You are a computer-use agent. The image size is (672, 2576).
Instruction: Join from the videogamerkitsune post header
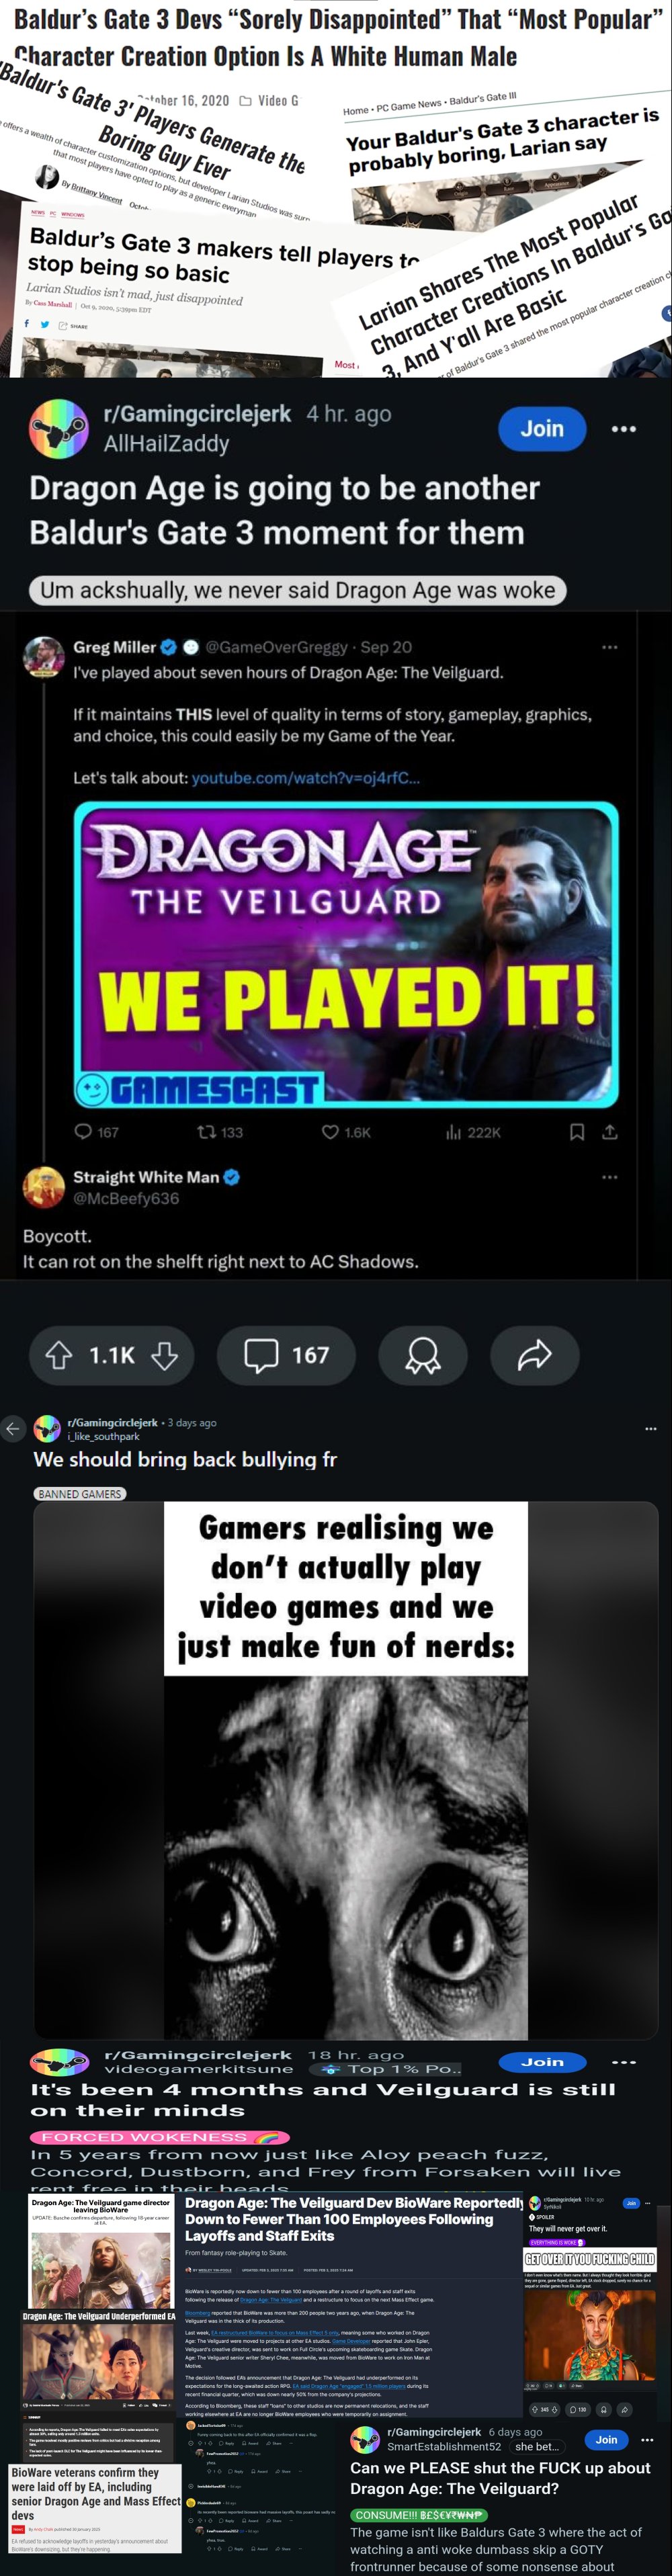tap(542, 2062)
